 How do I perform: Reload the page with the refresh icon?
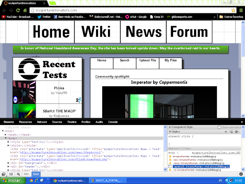click(x=18, y=10)
